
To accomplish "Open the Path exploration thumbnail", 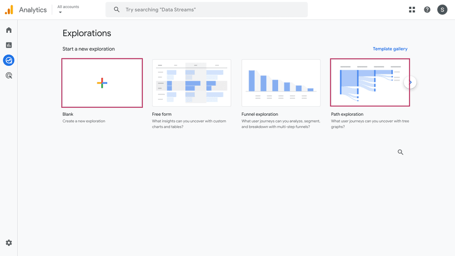I will coord(370,83).
